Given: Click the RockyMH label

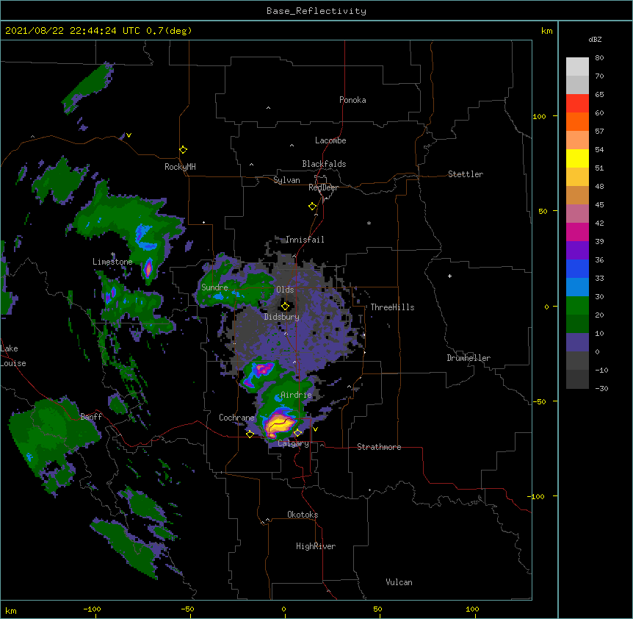Looking at the screenshot, I should click(x=180, y=167).
